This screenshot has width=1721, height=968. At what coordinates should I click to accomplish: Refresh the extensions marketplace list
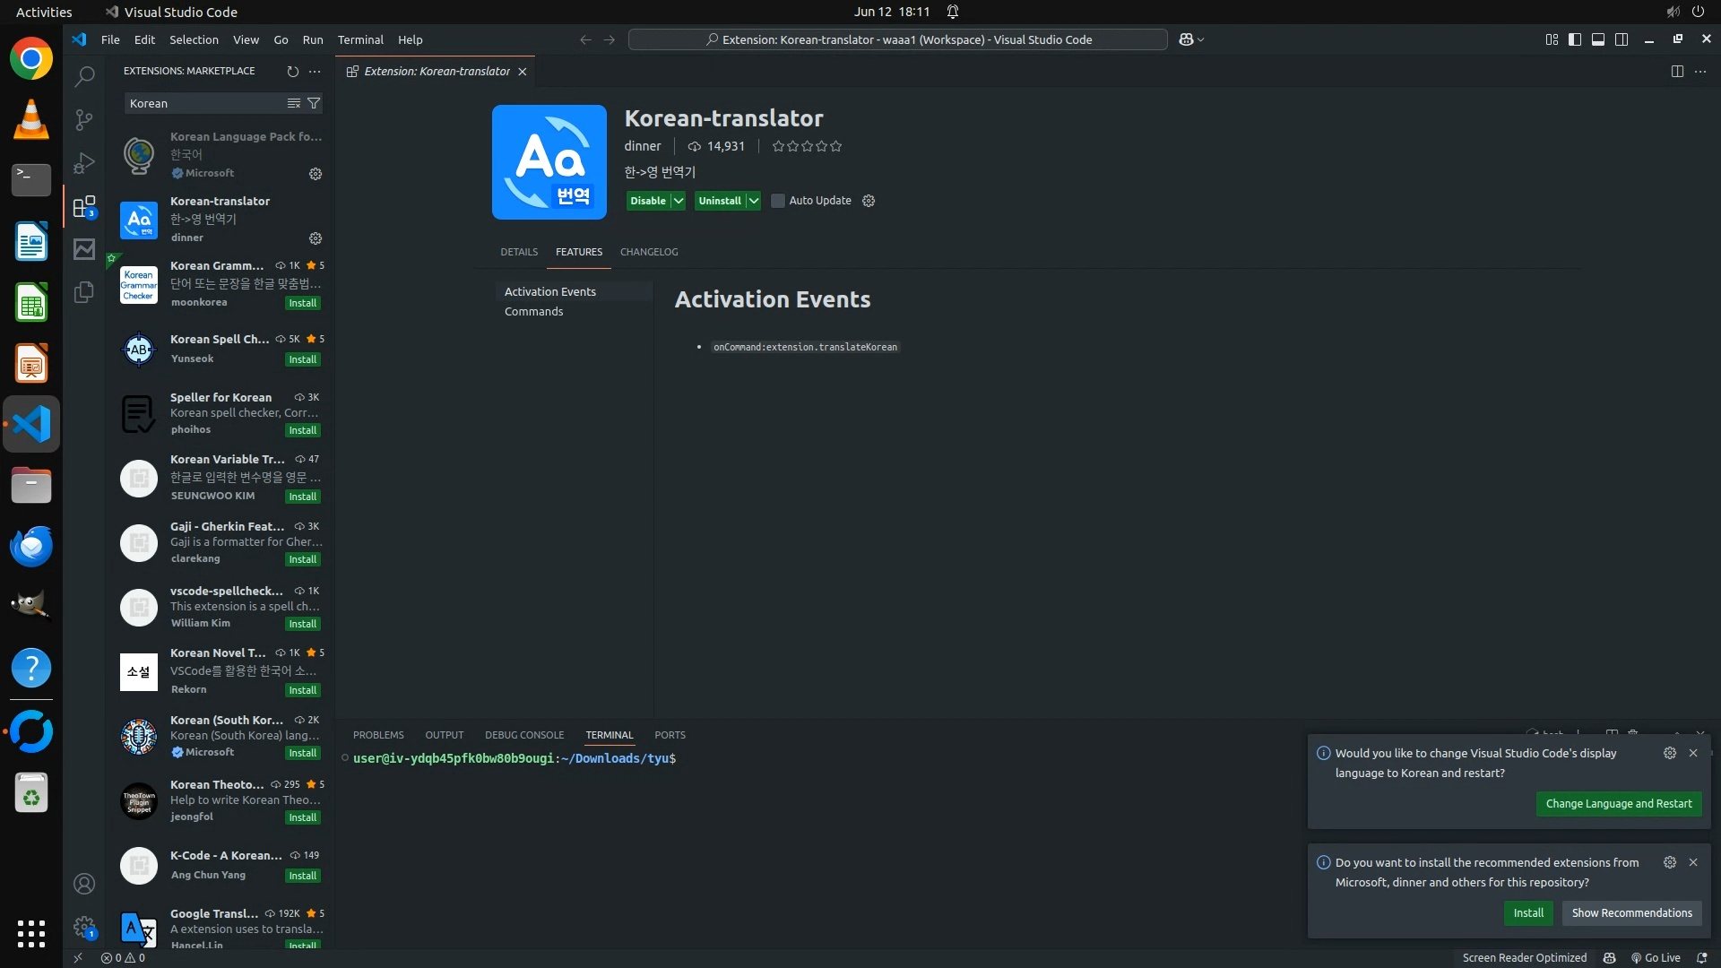(x=292, y=71)
